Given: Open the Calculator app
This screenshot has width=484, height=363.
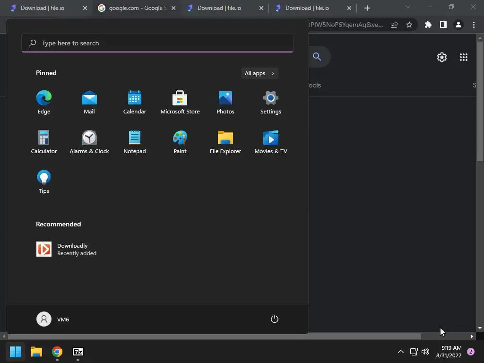Looking at the screenshot, I should pos(44,142).
